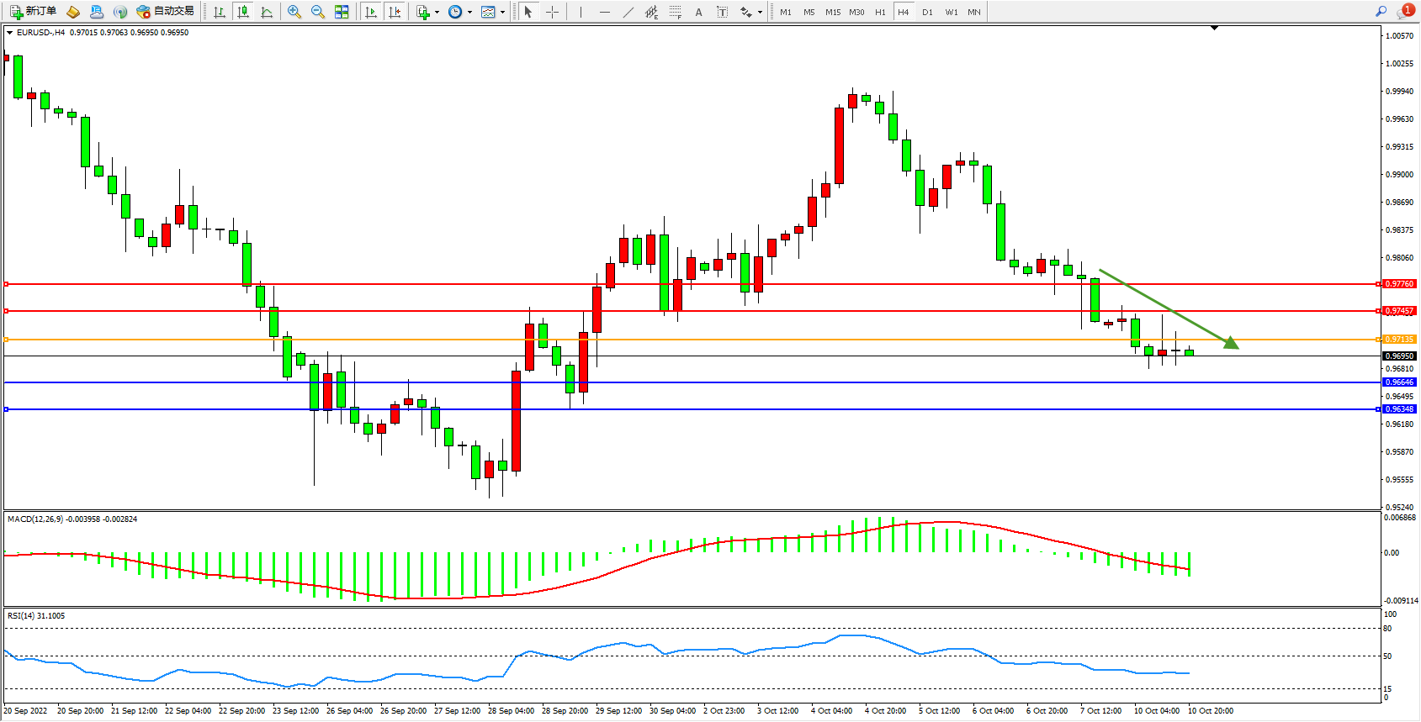
Task: Click the green downward trend arrow on chart
Action: [1168, 308]
